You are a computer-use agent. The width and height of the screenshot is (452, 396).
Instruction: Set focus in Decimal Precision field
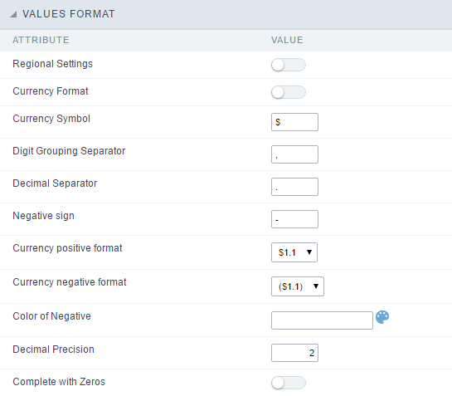(294, 353)
